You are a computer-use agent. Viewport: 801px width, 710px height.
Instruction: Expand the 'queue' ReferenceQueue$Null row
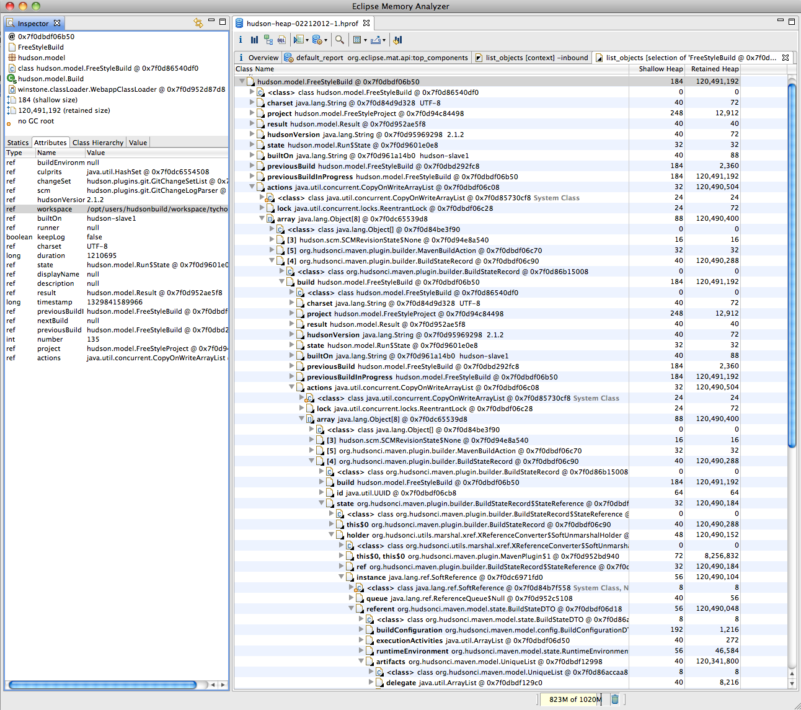point(351,598)
